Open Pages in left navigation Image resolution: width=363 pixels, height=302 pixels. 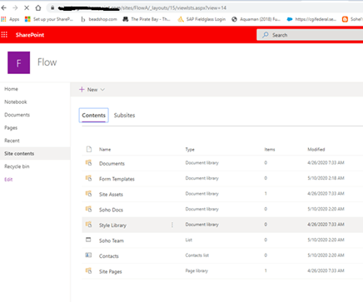pyautogui.click(x=11, y=128)
